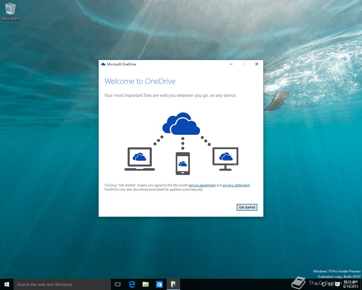362x290 pixels.
Task: Focus the Search the web and Windows box
Action: (62, 284)
